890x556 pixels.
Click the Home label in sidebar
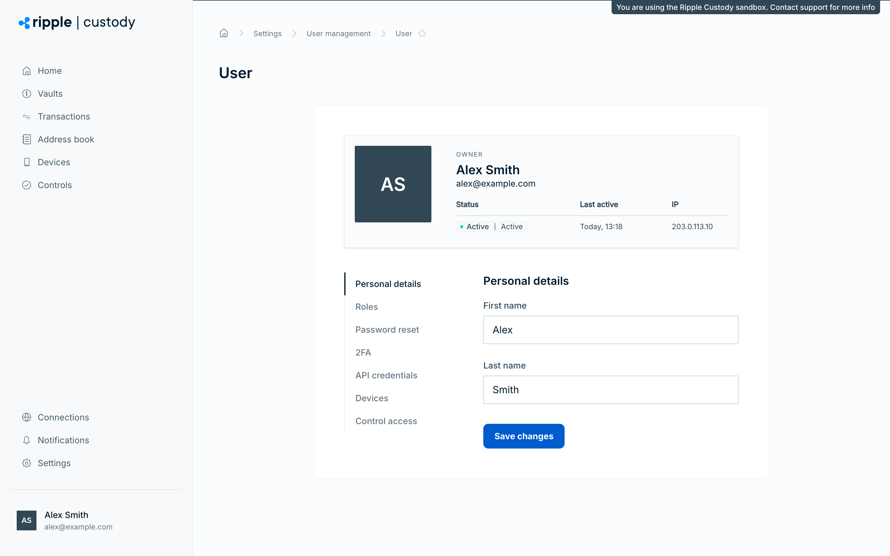(x=50, y=71)
